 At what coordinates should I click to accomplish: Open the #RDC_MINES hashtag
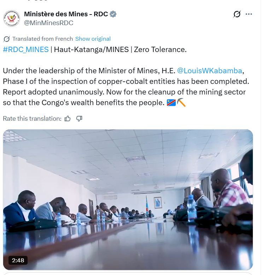(x=26, y=50)
